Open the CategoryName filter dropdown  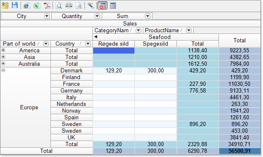coord(138,31)
